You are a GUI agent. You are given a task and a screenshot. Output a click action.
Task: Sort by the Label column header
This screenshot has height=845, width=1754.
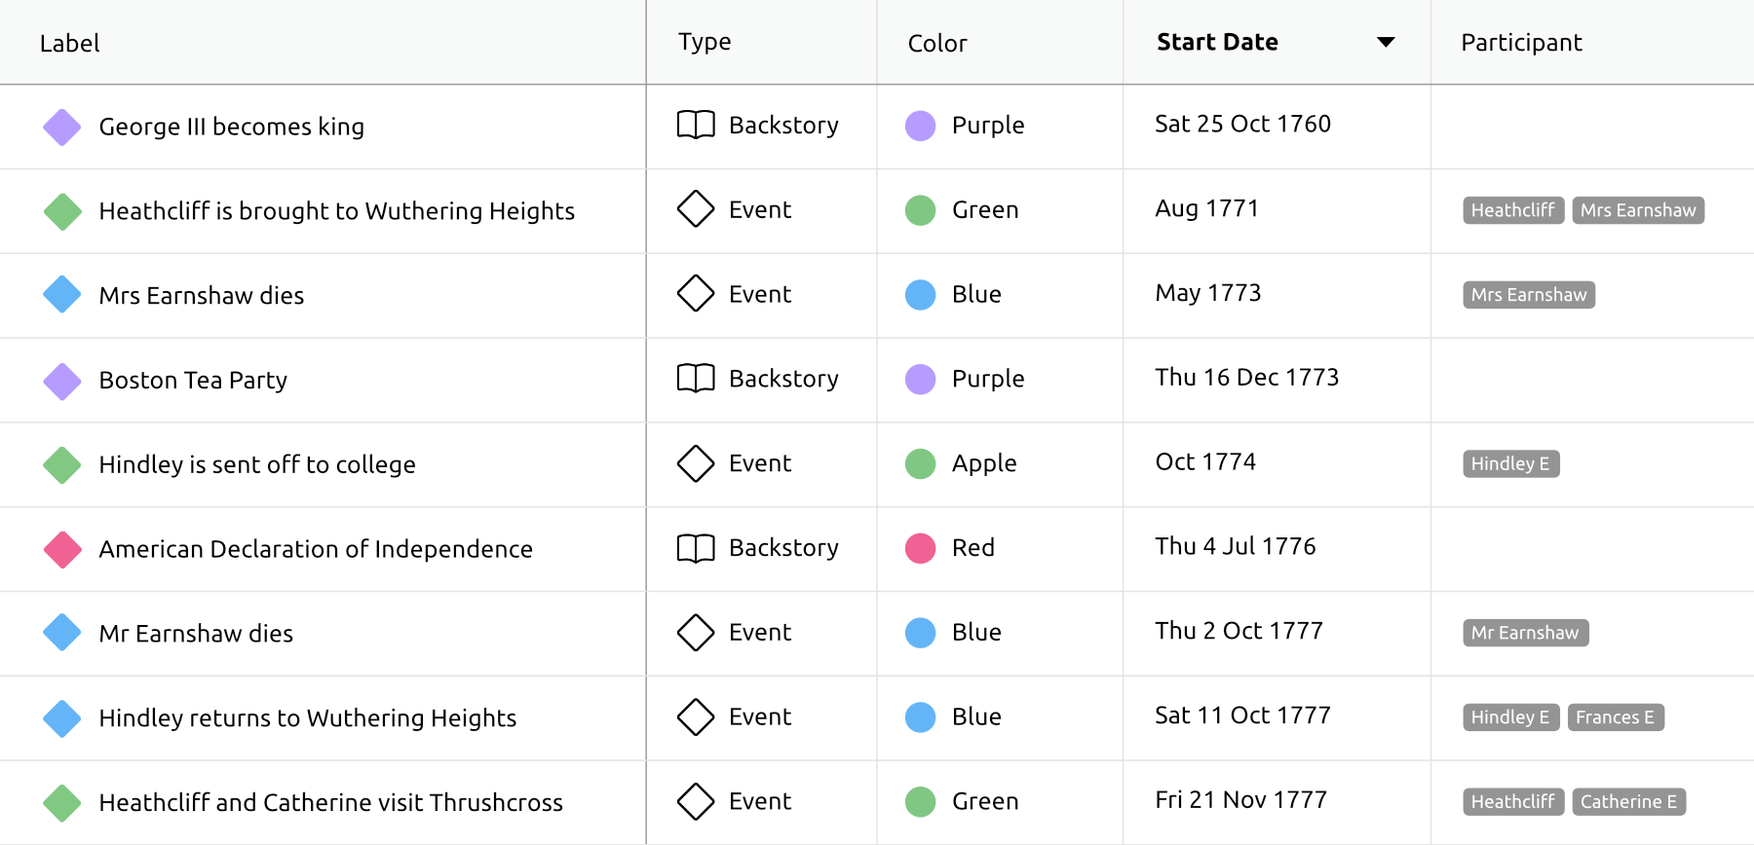coord(70,44)
